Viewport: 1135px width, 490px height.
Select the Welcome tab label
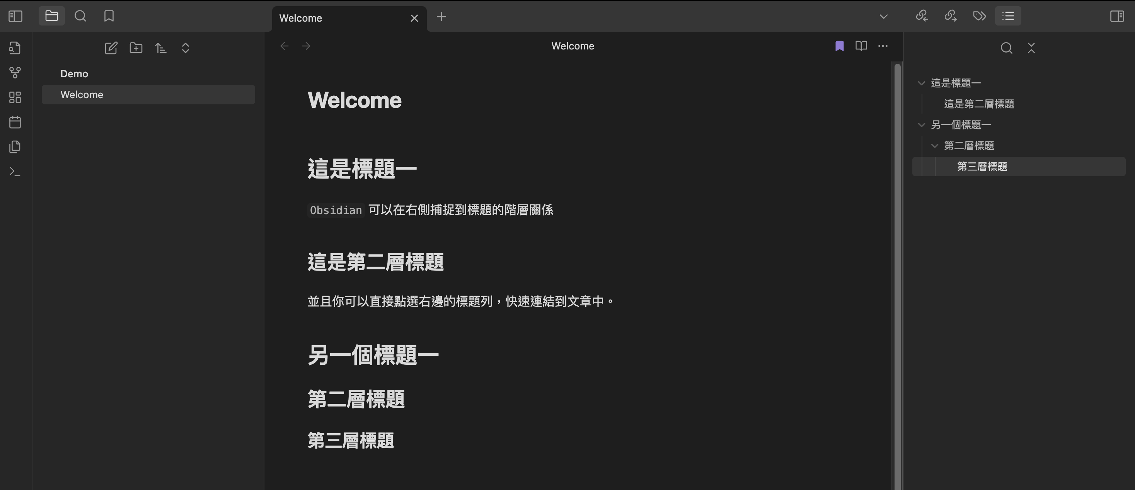300,18
